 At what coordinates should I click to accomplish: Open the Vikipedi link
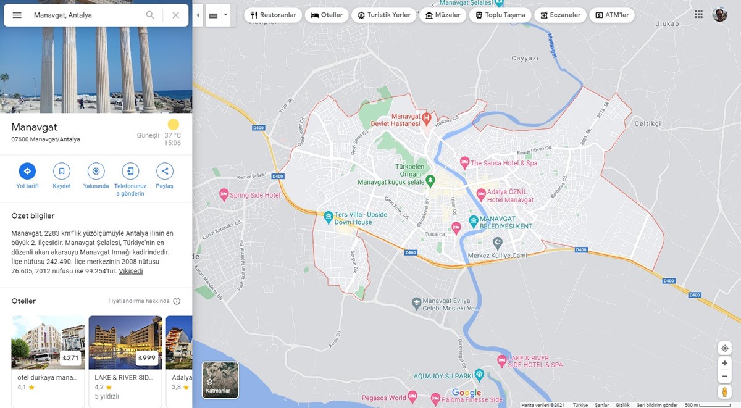pos(130,271)
